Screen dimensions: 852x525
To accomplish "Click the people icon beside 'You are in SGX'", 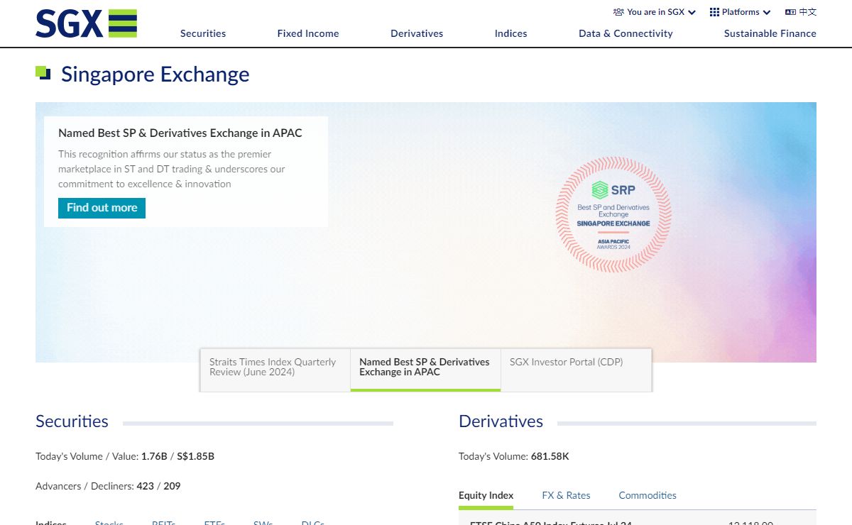I will 618,12.
